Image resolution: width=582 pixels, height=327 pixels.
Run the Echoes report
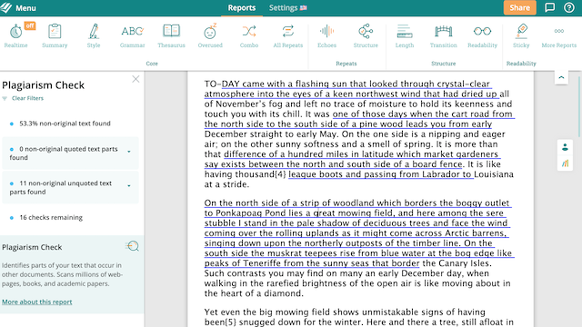click(326, 36)
